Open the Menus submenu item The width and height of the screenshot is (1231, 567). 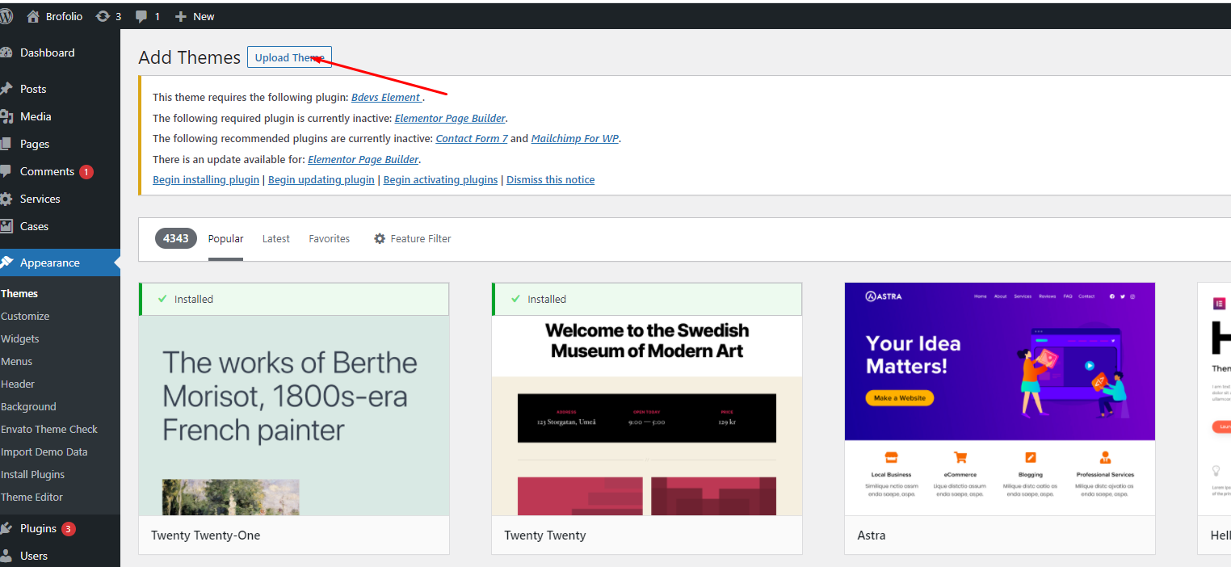(17, 361)
